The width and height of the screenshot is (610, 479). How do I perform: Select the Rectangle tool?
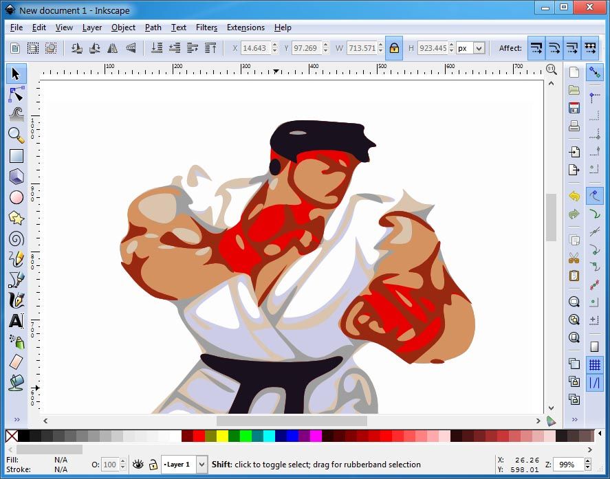(x=16, y=156)
